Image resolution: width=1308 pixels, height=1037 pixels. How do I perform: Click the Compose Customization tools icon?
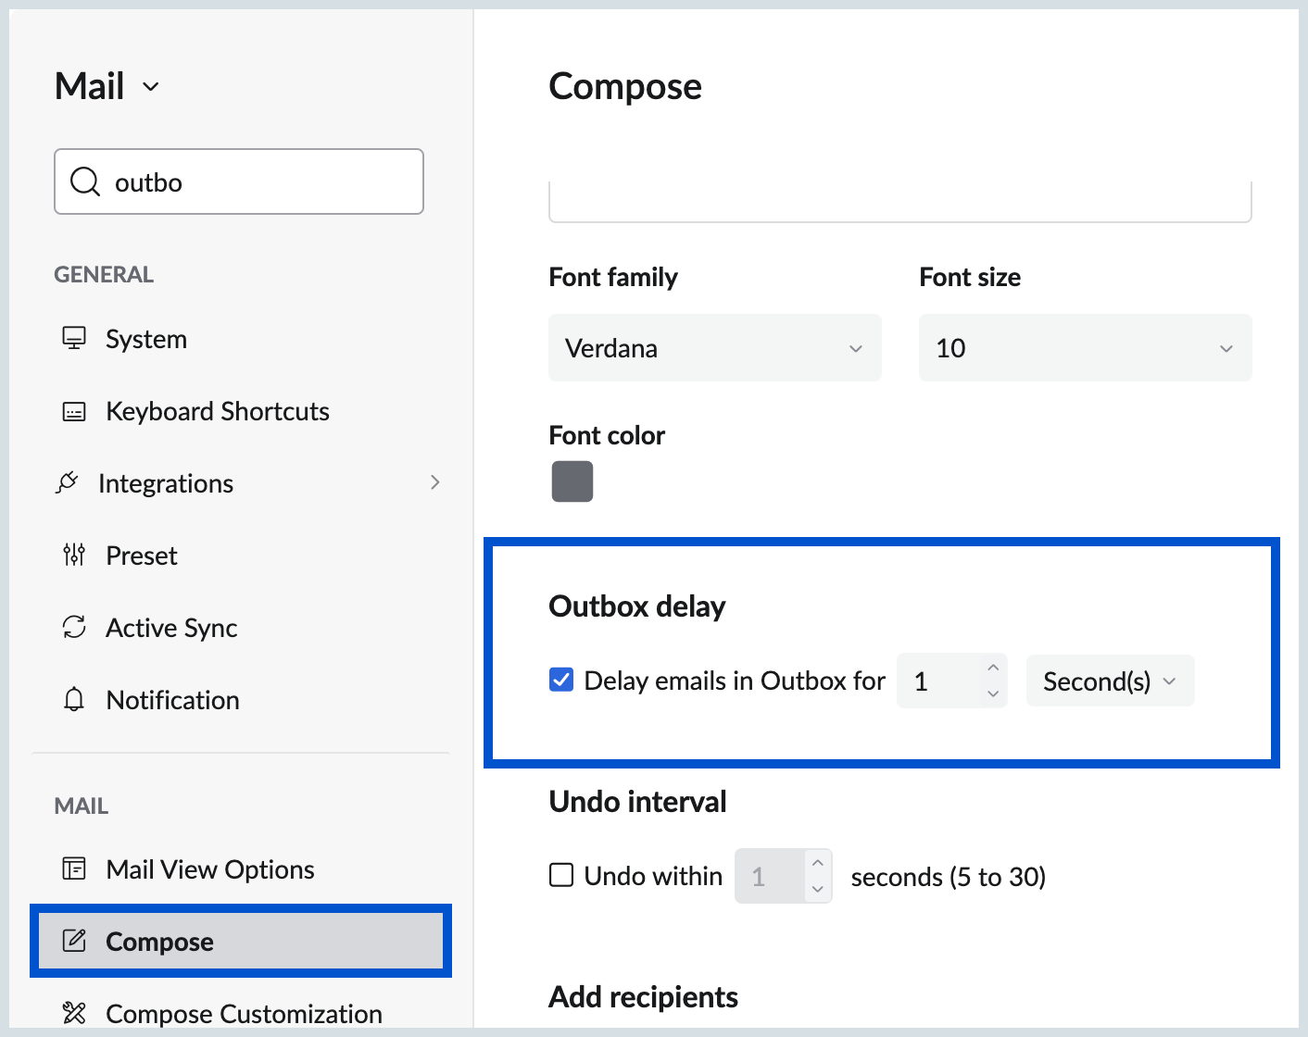[74, 1013]
